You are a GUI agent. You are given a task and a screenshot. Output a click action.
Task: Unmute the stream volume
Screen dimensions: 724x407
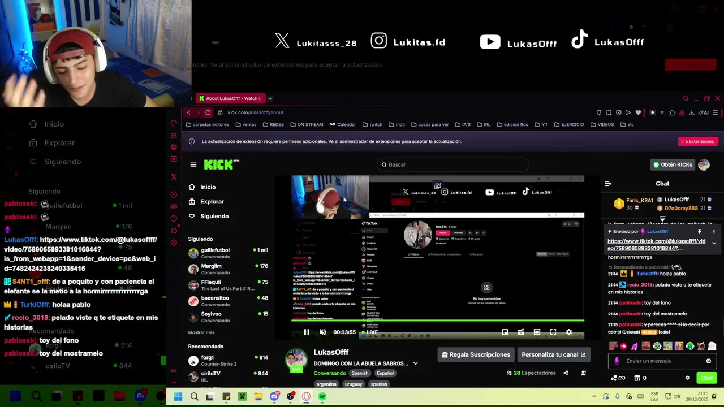[322, 332]
